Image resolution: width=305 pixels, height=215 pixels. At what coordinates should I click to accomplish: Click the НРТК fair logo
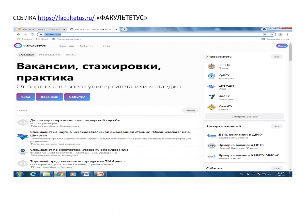pos(211,146)
